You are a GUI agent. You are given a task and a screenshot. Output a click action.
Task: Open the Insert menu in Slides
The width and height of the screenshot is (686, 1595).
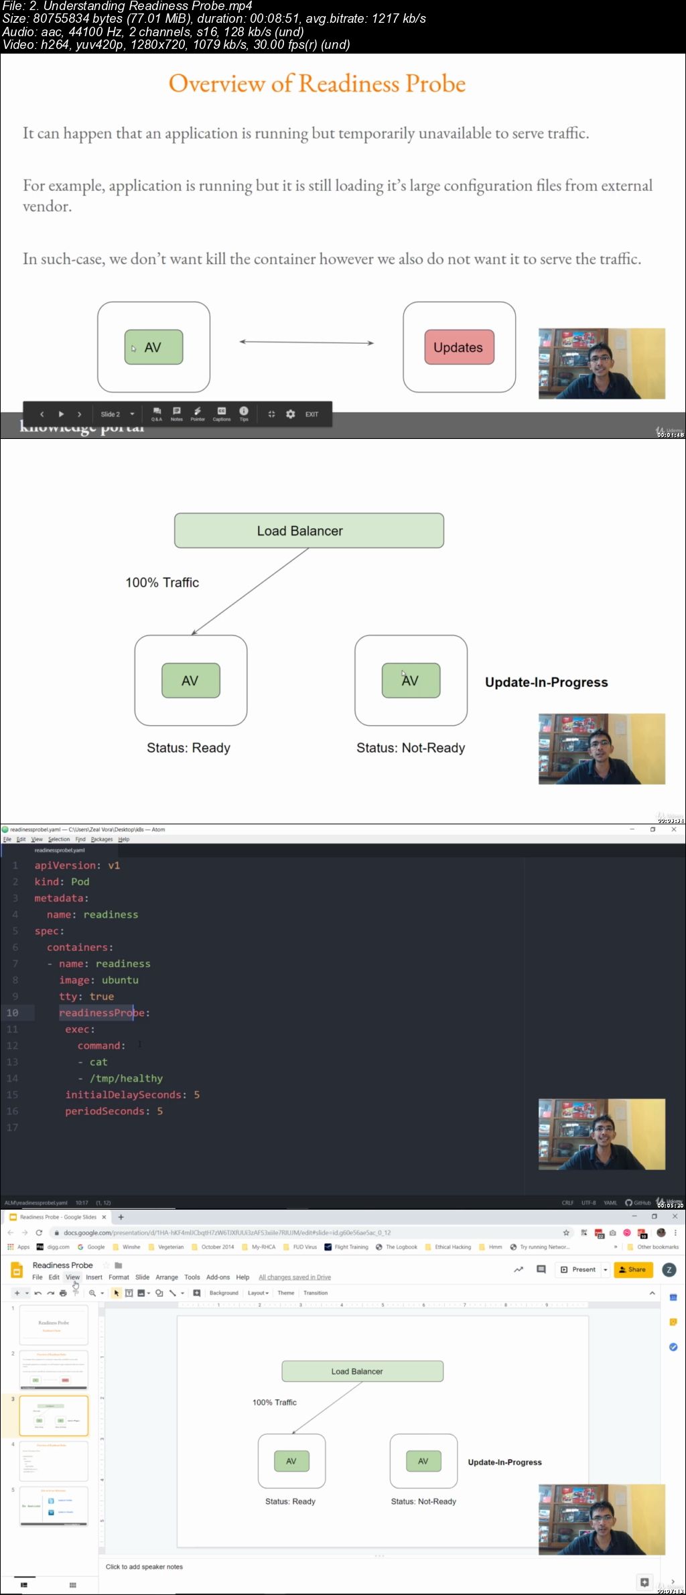coord(94,1277)
